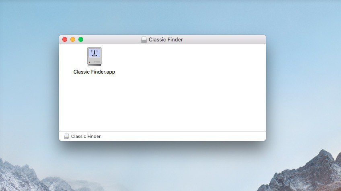Minimize the window using the yellow button
This screenshot has width=341, height=191.
click(x=73, y=39)
